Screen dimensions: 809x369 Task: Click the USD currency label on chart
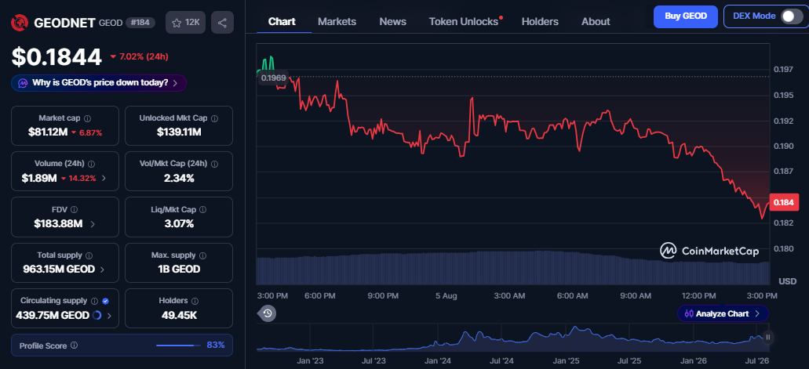787,281
